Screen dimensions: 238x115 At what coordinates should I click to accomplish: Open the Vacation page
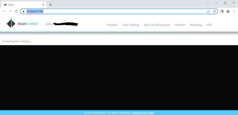coord(180,25)
